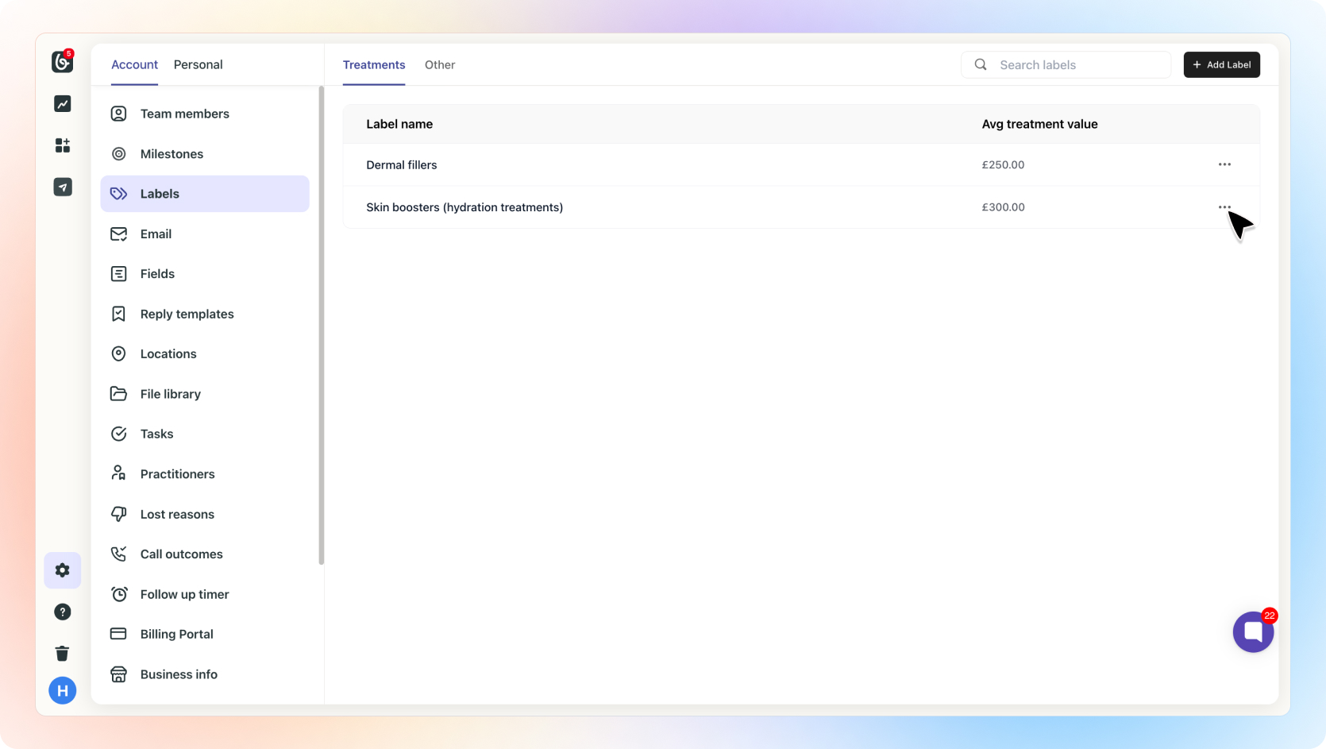The height and width of the screenshot is (749, 1326).
Task: Click the Tasks checkmark icon
Action: click(x=118, y=434)
